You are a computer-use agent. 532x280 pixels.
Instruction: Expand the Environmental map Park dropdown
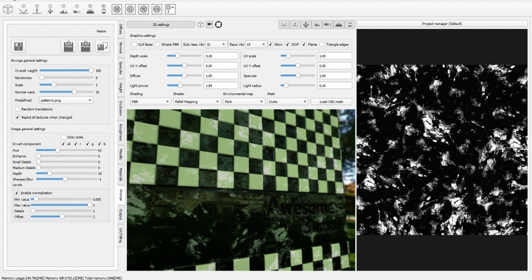[243, 102]
